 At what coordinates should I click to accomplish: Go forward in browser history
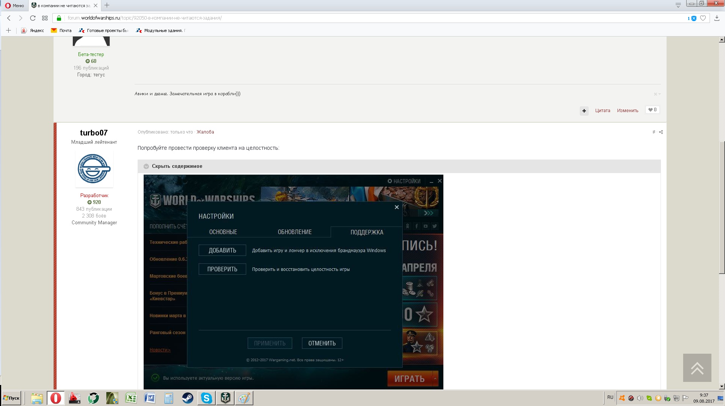[20, 18]
